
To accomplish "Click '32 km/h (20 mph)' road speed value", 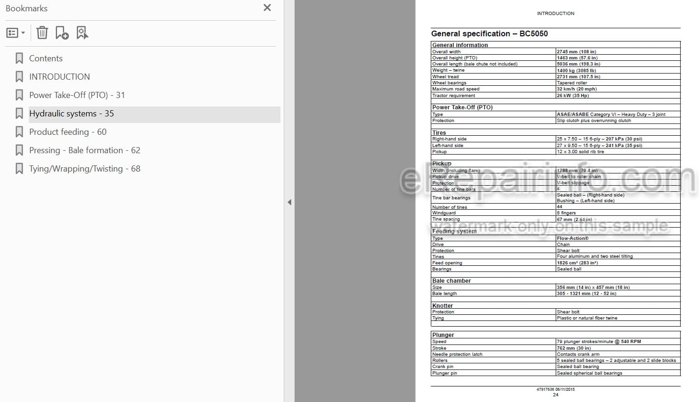I will tap(576, 89).
